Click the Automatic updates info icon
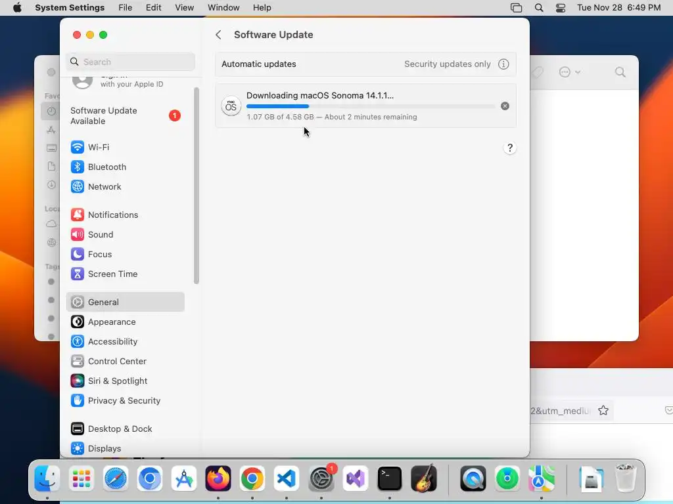 [x=503, y=64]
